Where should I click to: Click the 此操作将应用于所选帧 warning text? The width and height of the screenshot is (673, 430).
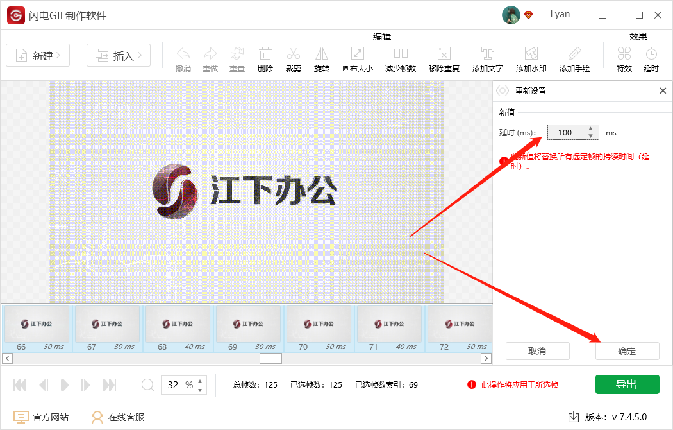520,385
